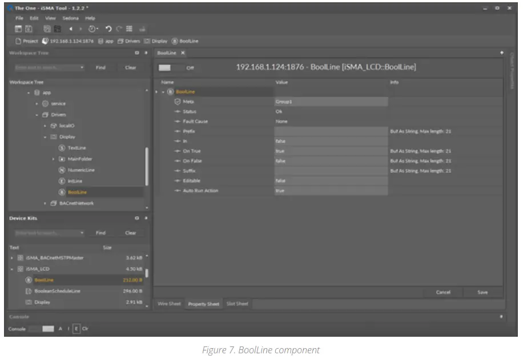Click the BoolLine breadcrumb

[x=185, y=41]
